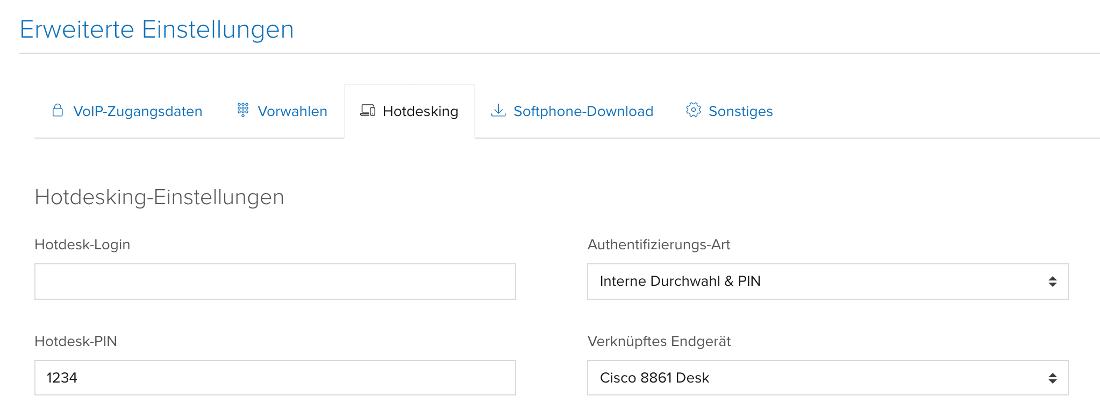
Task: Click the arrows on Cisco 8861 Desk select
Action: click(1052, 378)
